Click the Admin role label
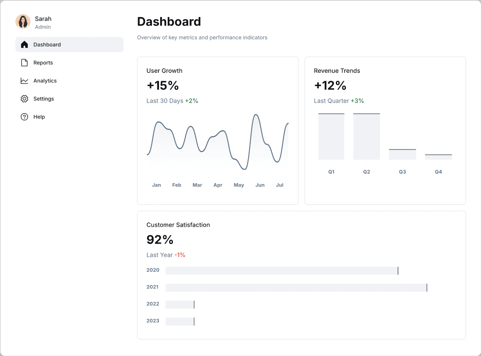Viewport: 481px width, 356px height. 43,27
